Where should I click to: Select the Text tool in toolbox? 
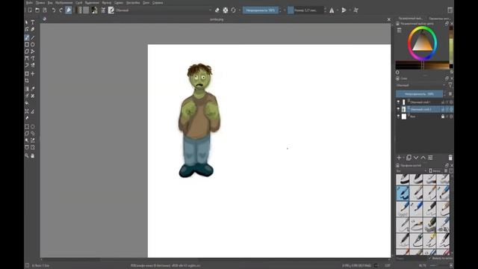pos(33,22)
